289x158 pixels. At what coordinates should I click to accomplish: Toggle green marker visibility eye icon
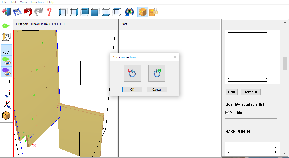tap(7, 61)
